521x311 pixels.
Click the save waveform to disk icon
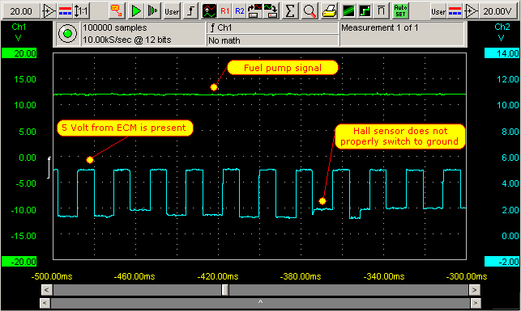271,11
